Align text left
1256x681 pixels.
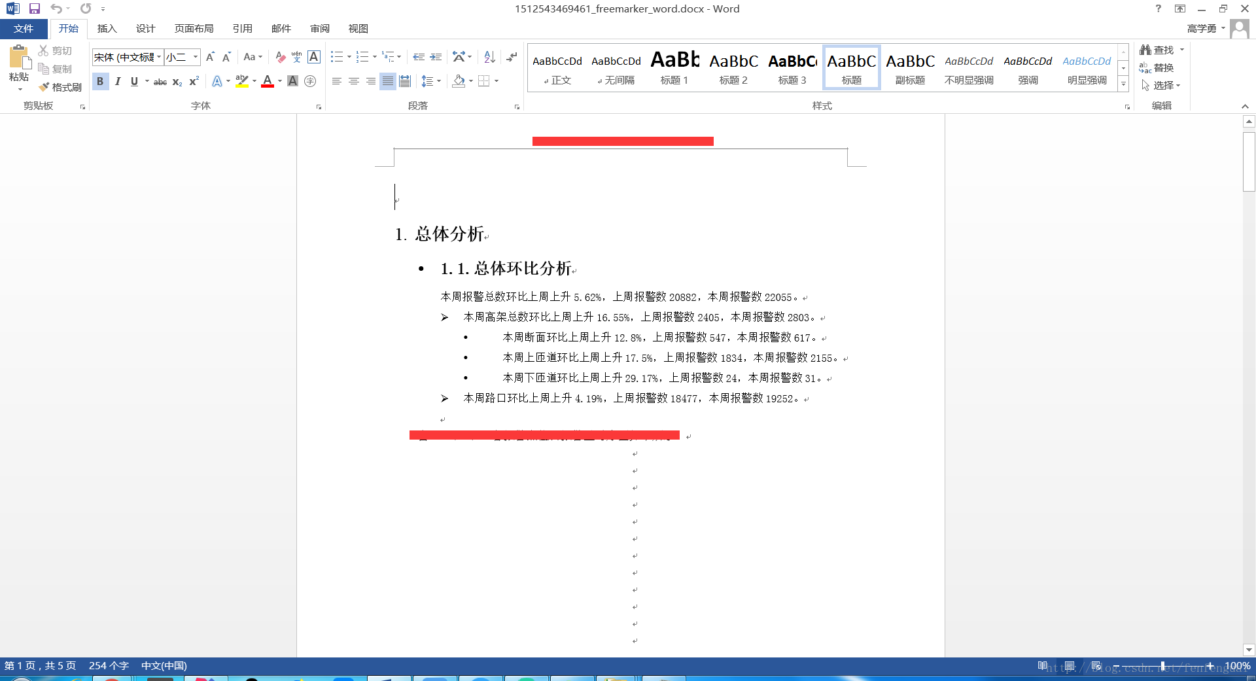337,81
